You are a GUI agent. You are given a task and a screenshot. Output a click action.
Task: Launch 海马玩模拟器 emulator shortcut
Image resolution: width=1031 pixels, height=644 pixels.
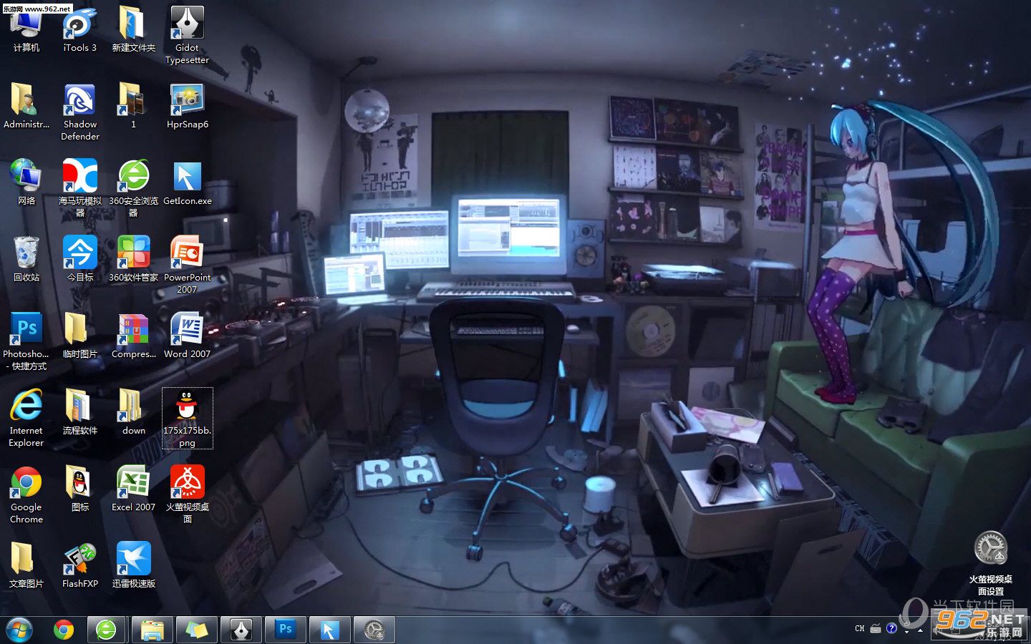79,188
